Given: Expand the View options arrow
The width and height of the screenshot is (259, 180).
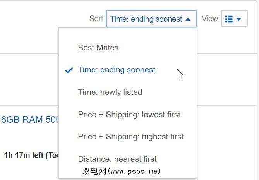Looking at the screenshot, I should pos(239,19).
